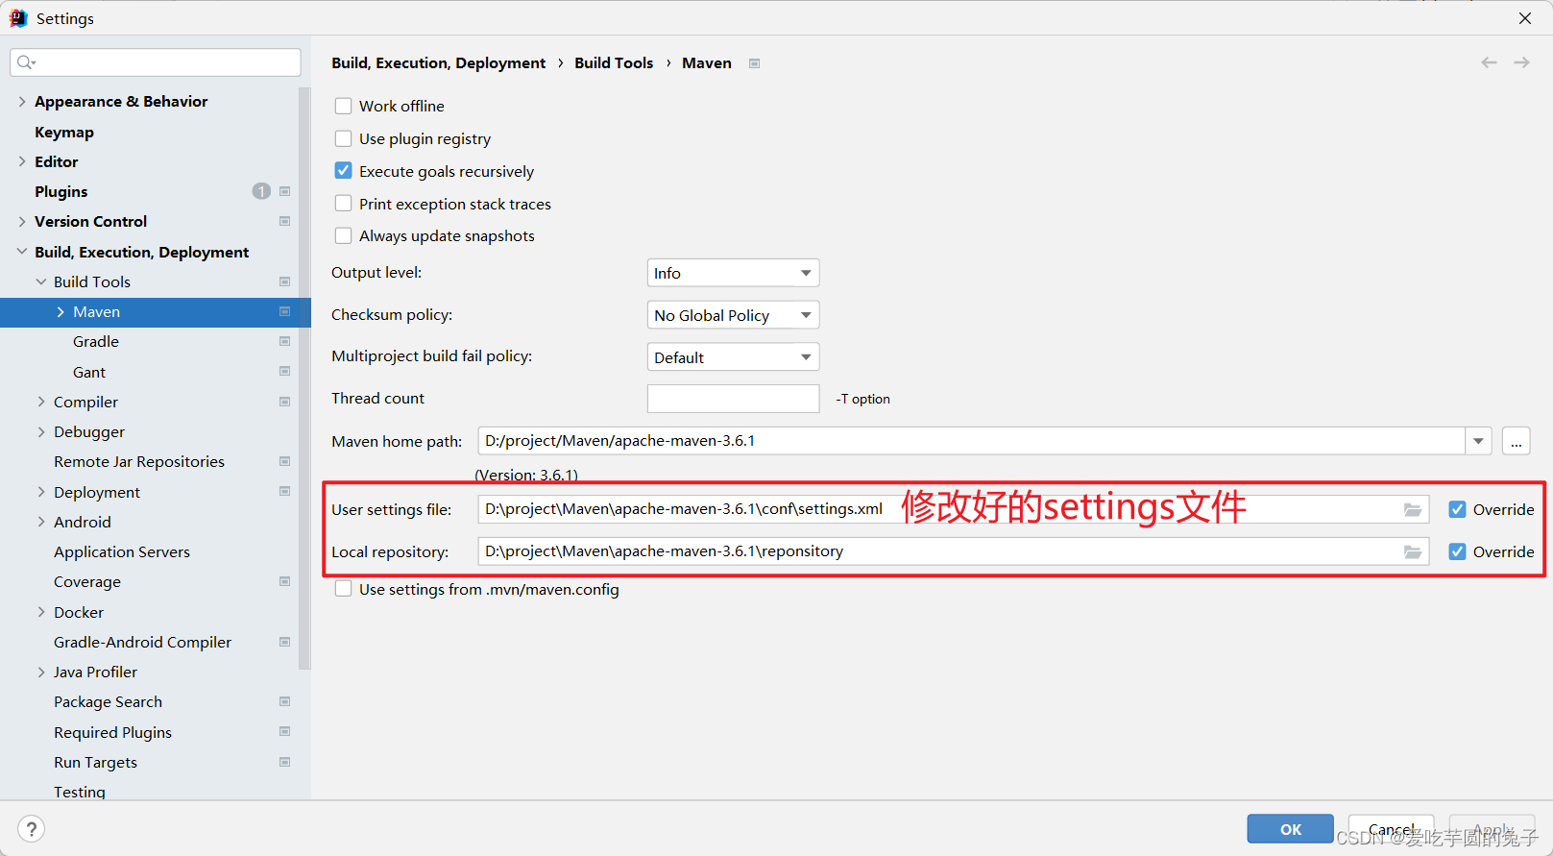Enable Use settings from .mvn/maven.config
1553x856 pixels.
point(343,589)
